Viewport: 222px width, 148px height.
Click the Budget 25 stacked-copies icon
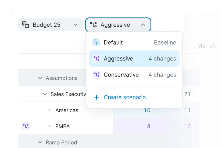point(26,25)
